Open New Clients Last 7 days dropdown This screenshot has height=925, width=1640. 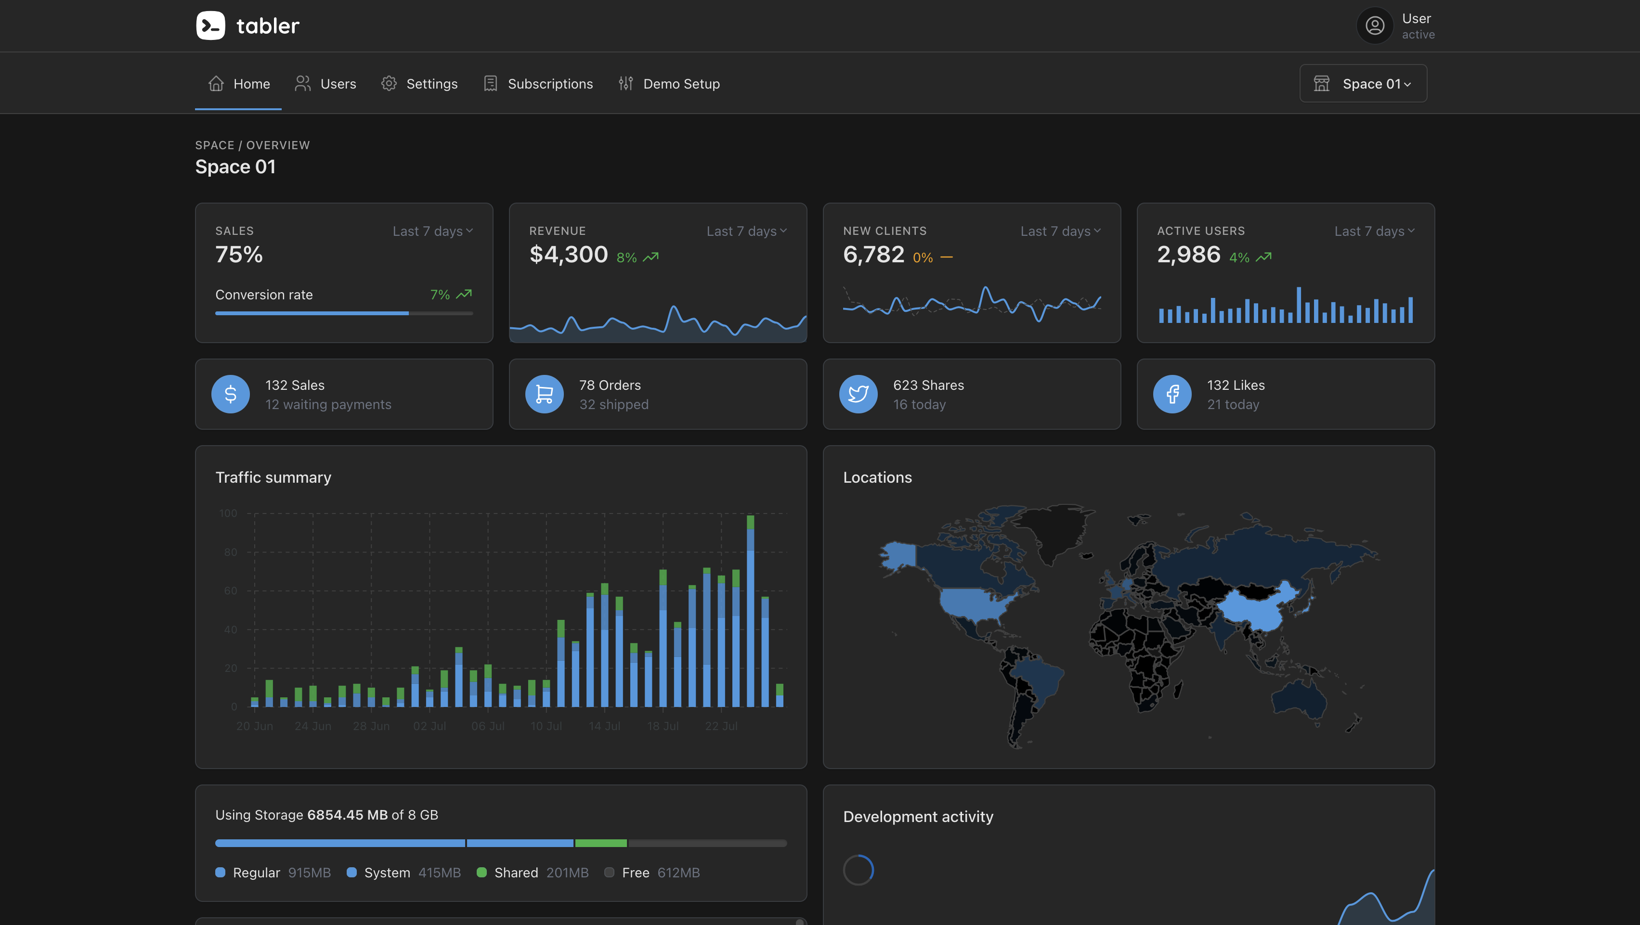pyautogui.click(x=1061, y=231)
